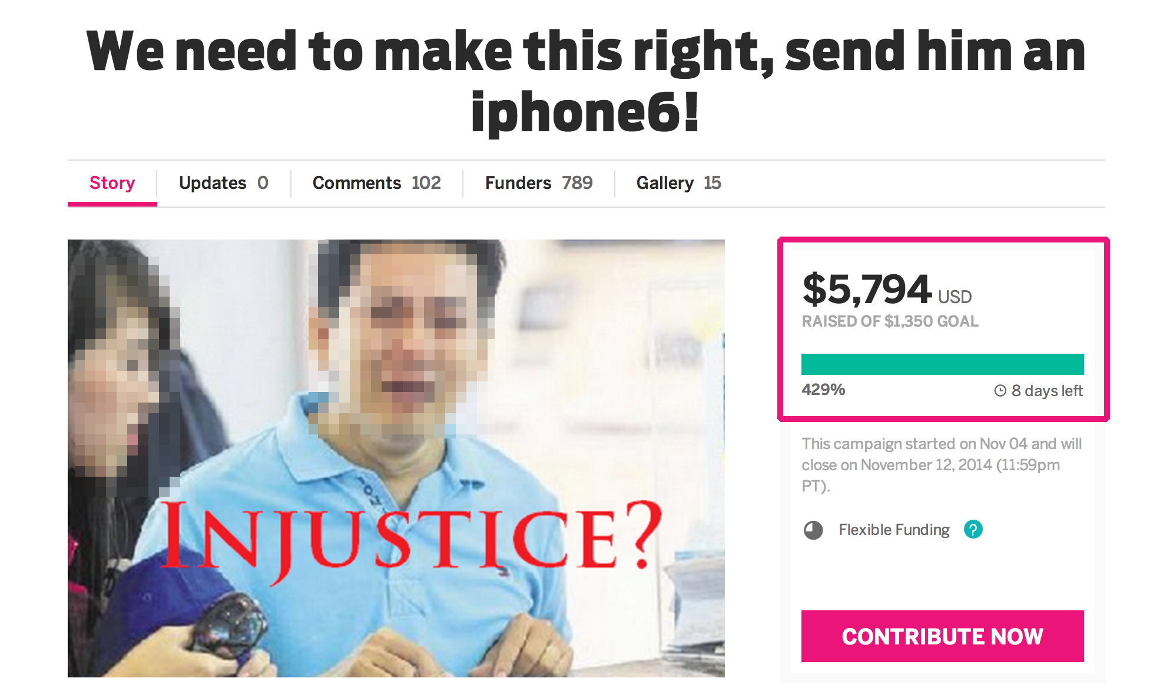Open the Gallery tab
Screen dimensions: 1153x688
pyautogui.click(x=678, y=183)
